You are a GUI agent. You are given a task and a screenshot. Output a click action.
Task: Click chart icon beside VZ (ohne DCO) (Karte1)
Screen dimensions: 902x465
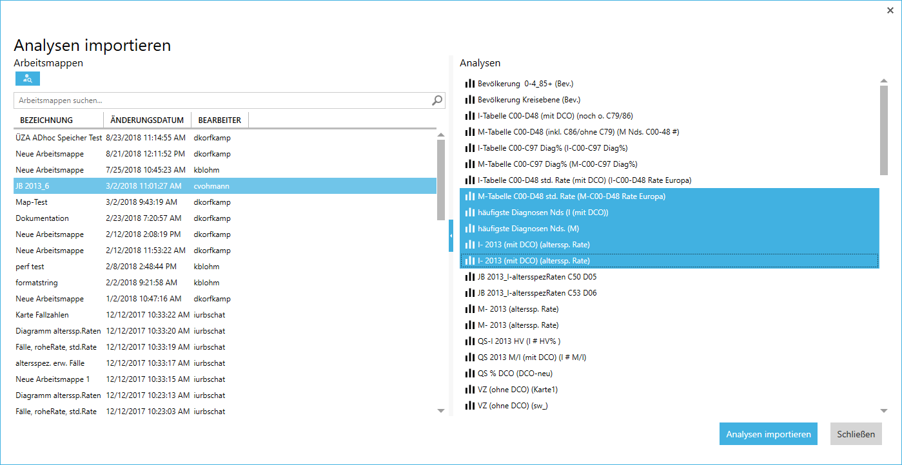[470, 390]
